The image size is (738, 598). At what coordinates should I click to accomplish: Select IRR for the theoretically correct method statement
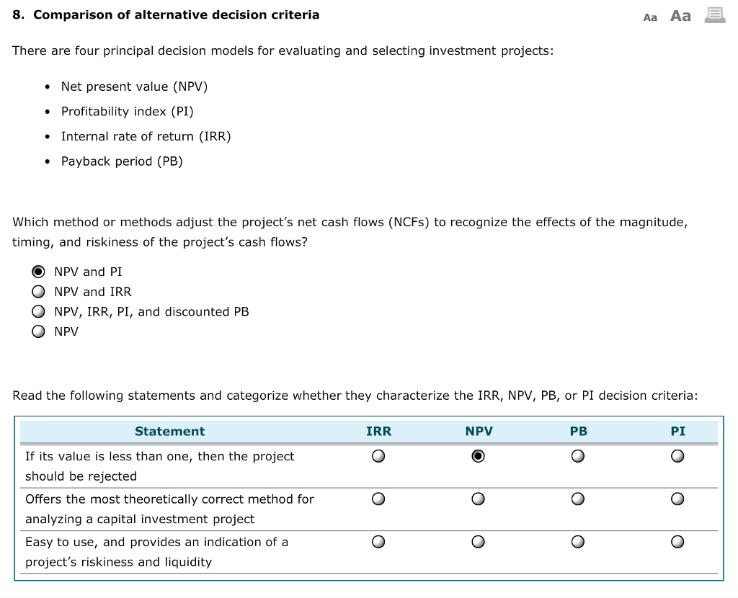point(378,499)
